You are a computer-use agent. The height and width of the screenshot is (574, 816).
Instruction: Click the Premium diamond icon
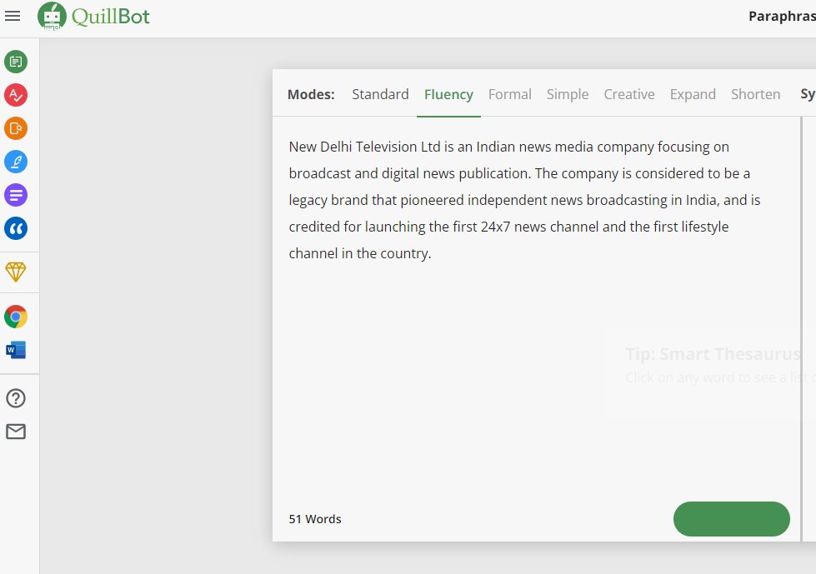18,272
